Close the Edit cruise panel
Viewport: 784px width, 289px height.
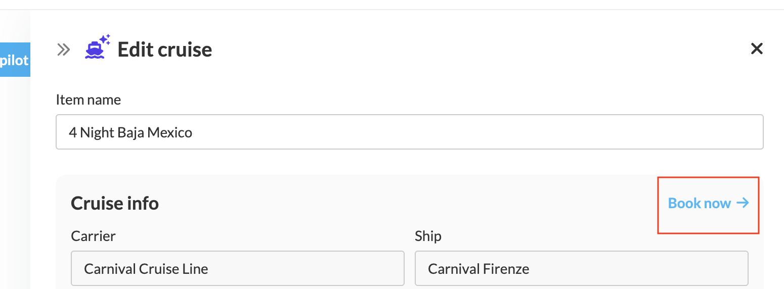(x=756, y=49)
